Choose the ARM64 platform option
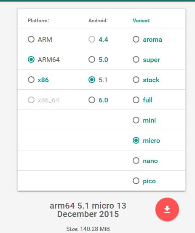This screenshot has width=195, height=233. (31, 59)
